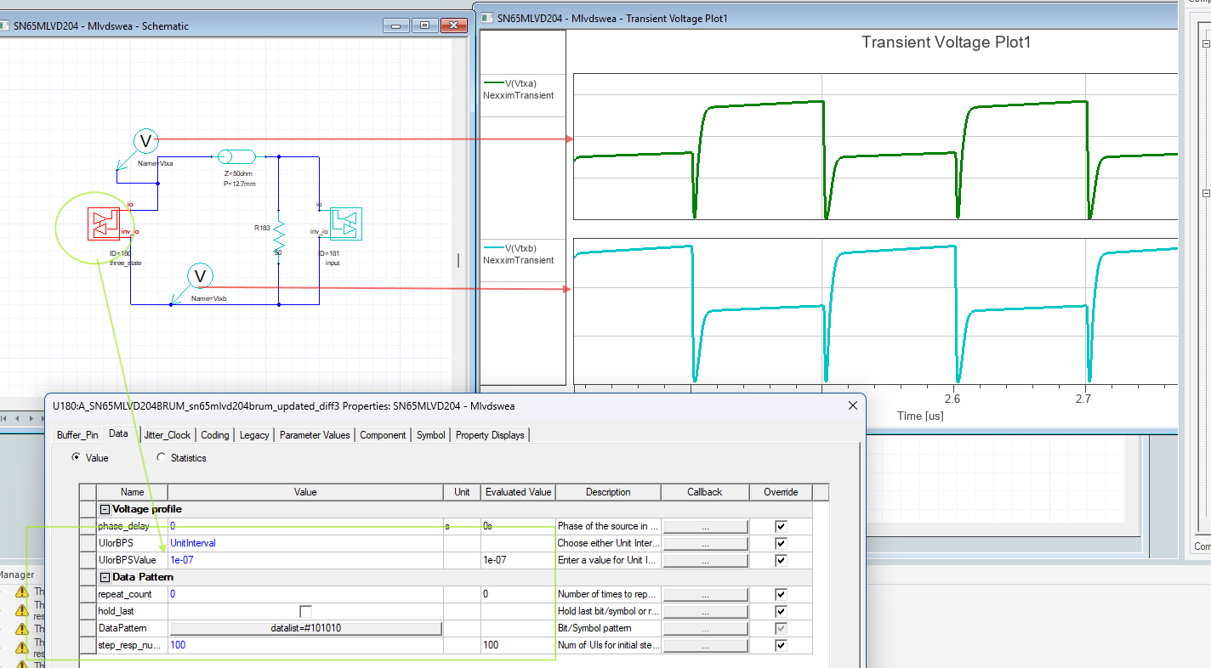
Task: Toggle Override checkbox for repeat_count
Action: coord(781,594)
